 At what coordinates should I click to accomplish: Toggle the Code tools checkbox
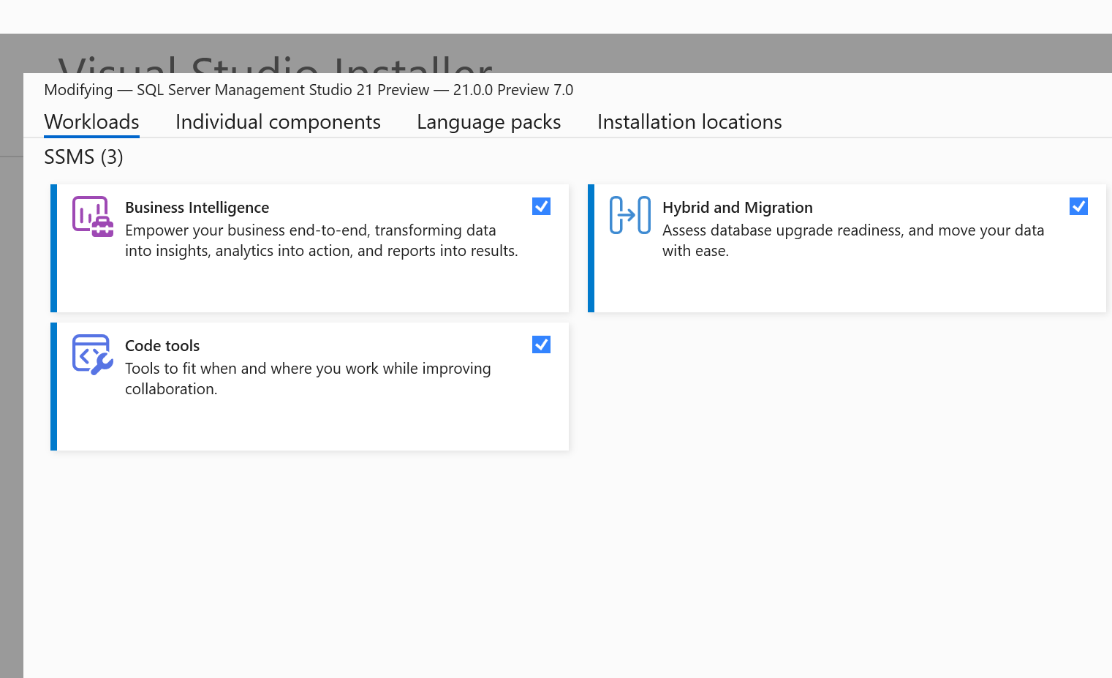541,344
